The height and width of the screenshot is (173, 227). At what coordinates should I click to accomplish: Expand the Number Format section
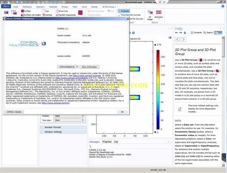tap(63, 127)
